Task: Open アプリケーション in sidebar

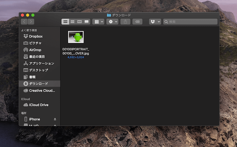Action: 39,63
